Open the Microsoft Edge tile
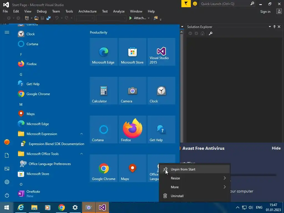Image resolution: width=284 pixels, height=213 pixels. point(104,52)
